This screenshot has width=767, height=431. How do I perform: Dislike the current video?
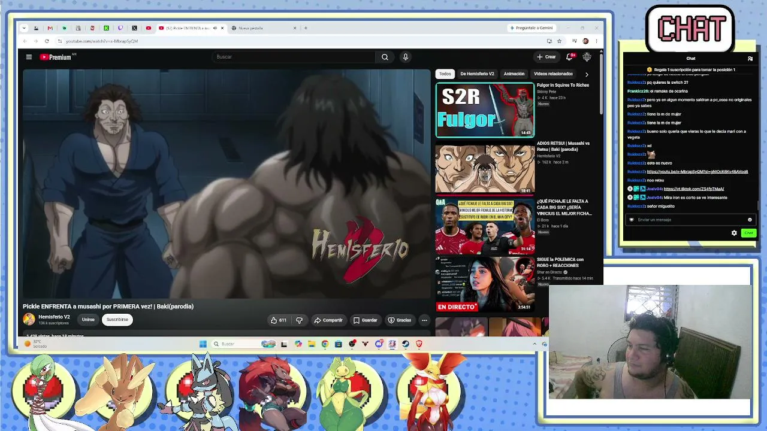tap(299, 320)
